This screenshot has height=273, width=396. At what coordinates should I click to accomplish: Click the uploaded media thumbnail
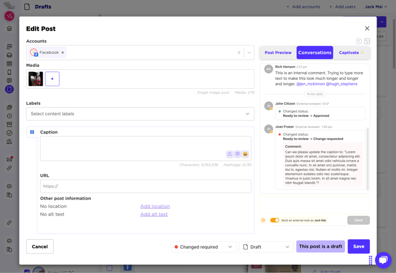(35, 79)
